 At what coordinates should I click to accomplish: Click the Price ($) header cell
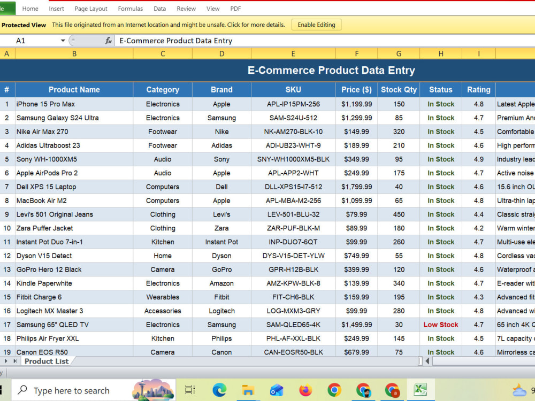click(x=356, y=90)
